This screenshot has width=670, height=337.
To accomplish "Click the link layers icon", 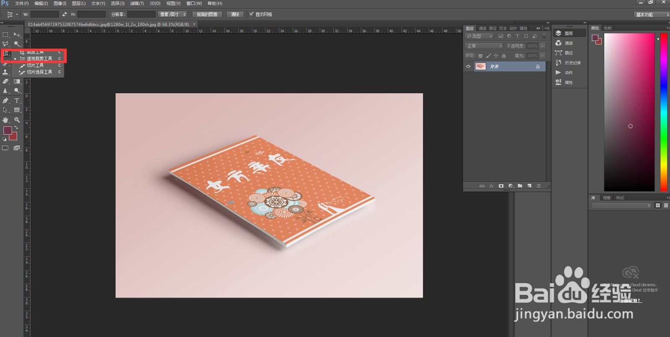I will pyautogui.click(x=482, y=186).
